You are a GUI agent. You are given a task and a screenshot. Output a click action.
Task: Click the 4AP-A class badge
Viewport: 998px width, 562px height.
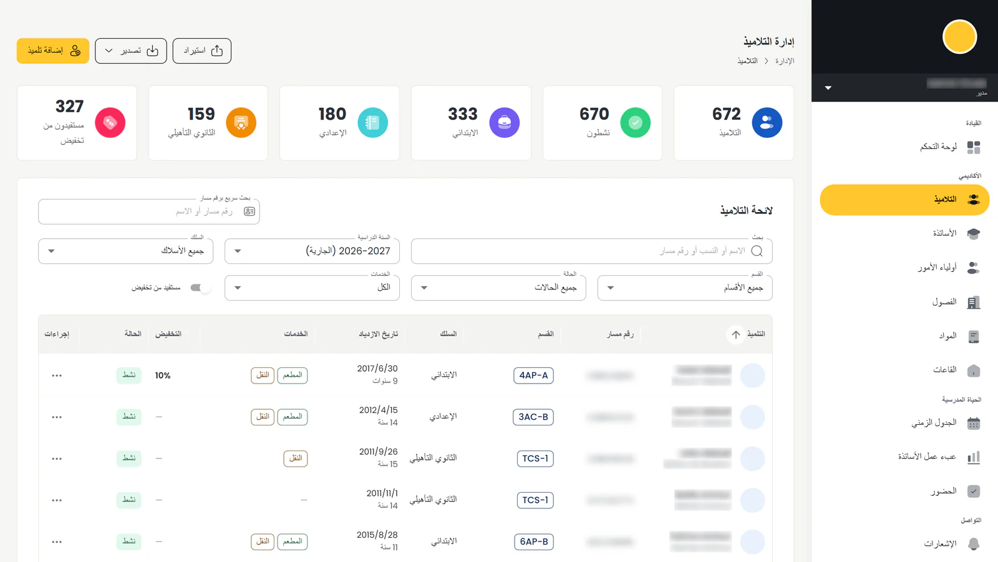533,375
